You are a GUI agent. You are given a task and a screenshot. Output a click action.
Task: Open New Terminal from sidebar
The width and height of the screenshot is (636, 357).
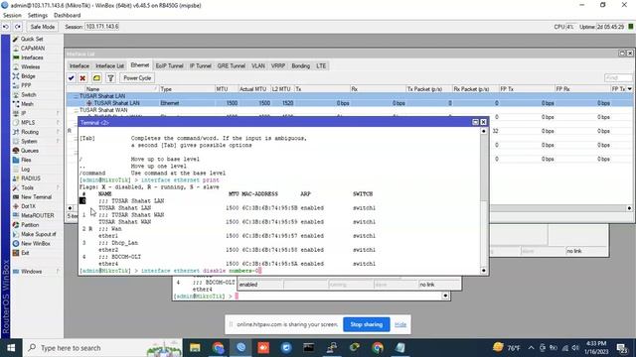36,197
